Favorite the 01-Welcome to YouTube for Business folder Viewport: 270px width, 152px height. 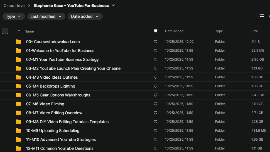click(x=156, y=51)
